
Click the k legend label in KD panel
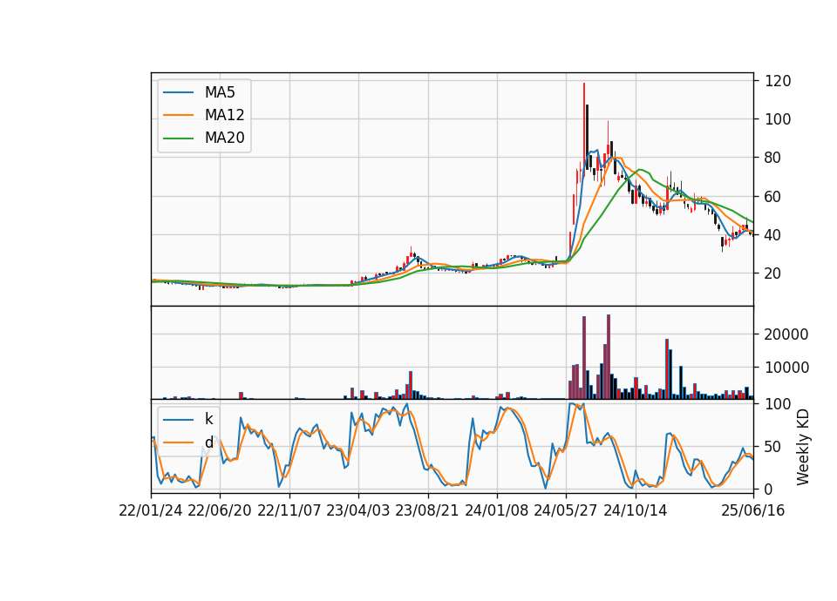[x=208, y=419]
